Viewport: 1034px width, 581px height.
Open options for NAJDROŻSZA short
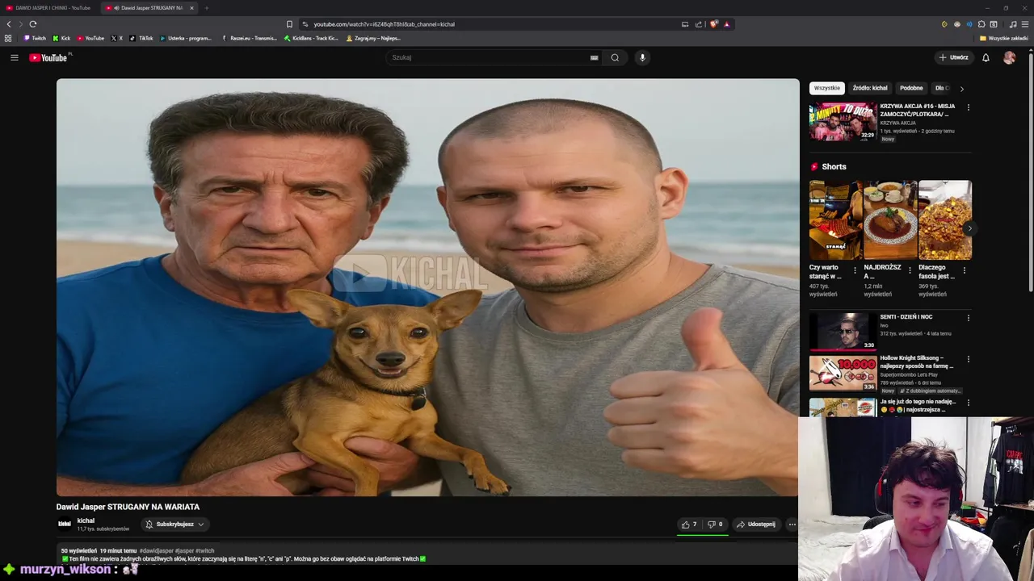[910, 270]
